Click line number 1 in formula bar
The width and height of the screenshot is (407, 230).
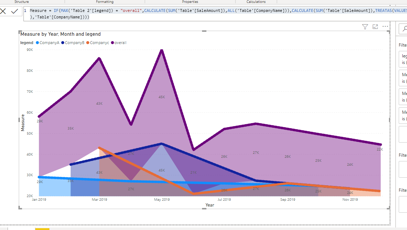(25, 11)
